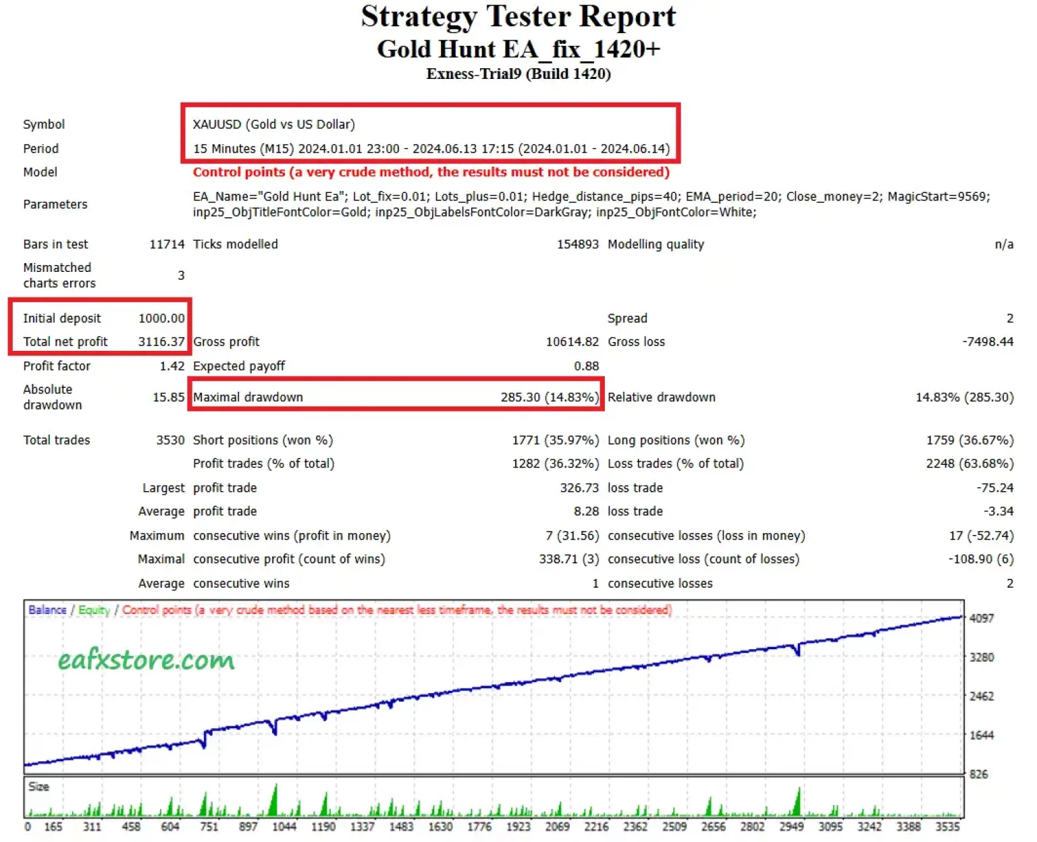The width and height of the screenshot is (1037, 842).
Task: Click the Gold Hunt EA_fix_1420+ heading
Action: click(x=518, y=49)
